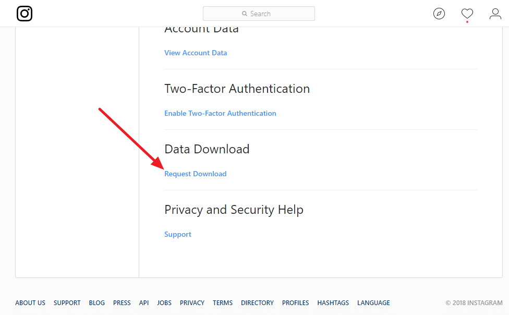Click the Request Download link
The image size is (509, 315).
coord(195,174)
